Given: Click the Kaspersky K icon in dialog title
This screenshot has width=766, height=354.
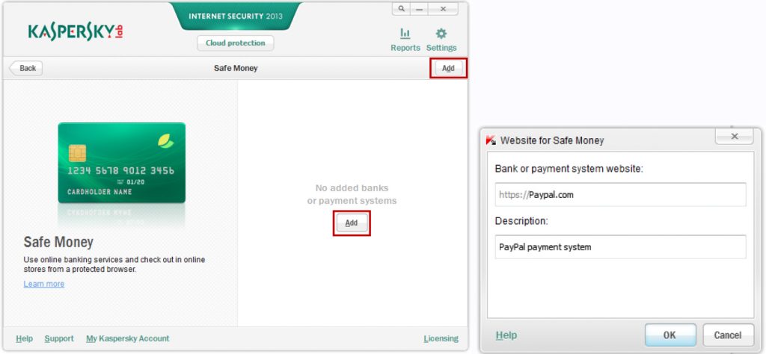Looking at the screenshot, I should click(491, 140).
